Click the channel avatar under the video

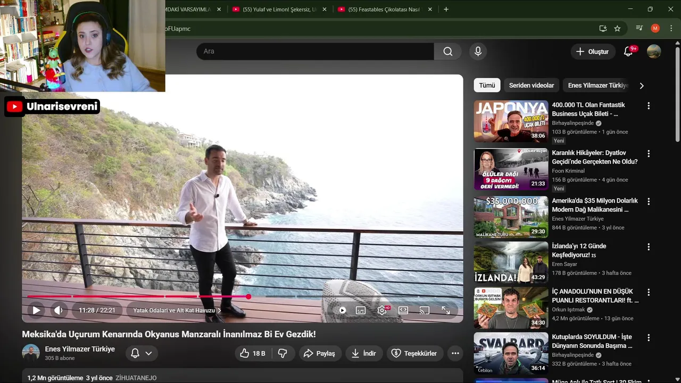(x=31, y=353)
